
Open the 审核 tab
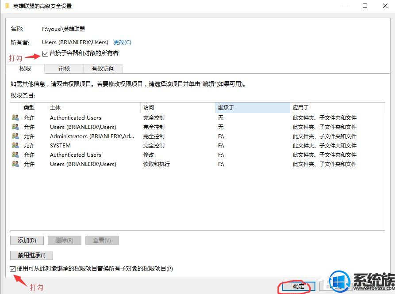(64, 69)
